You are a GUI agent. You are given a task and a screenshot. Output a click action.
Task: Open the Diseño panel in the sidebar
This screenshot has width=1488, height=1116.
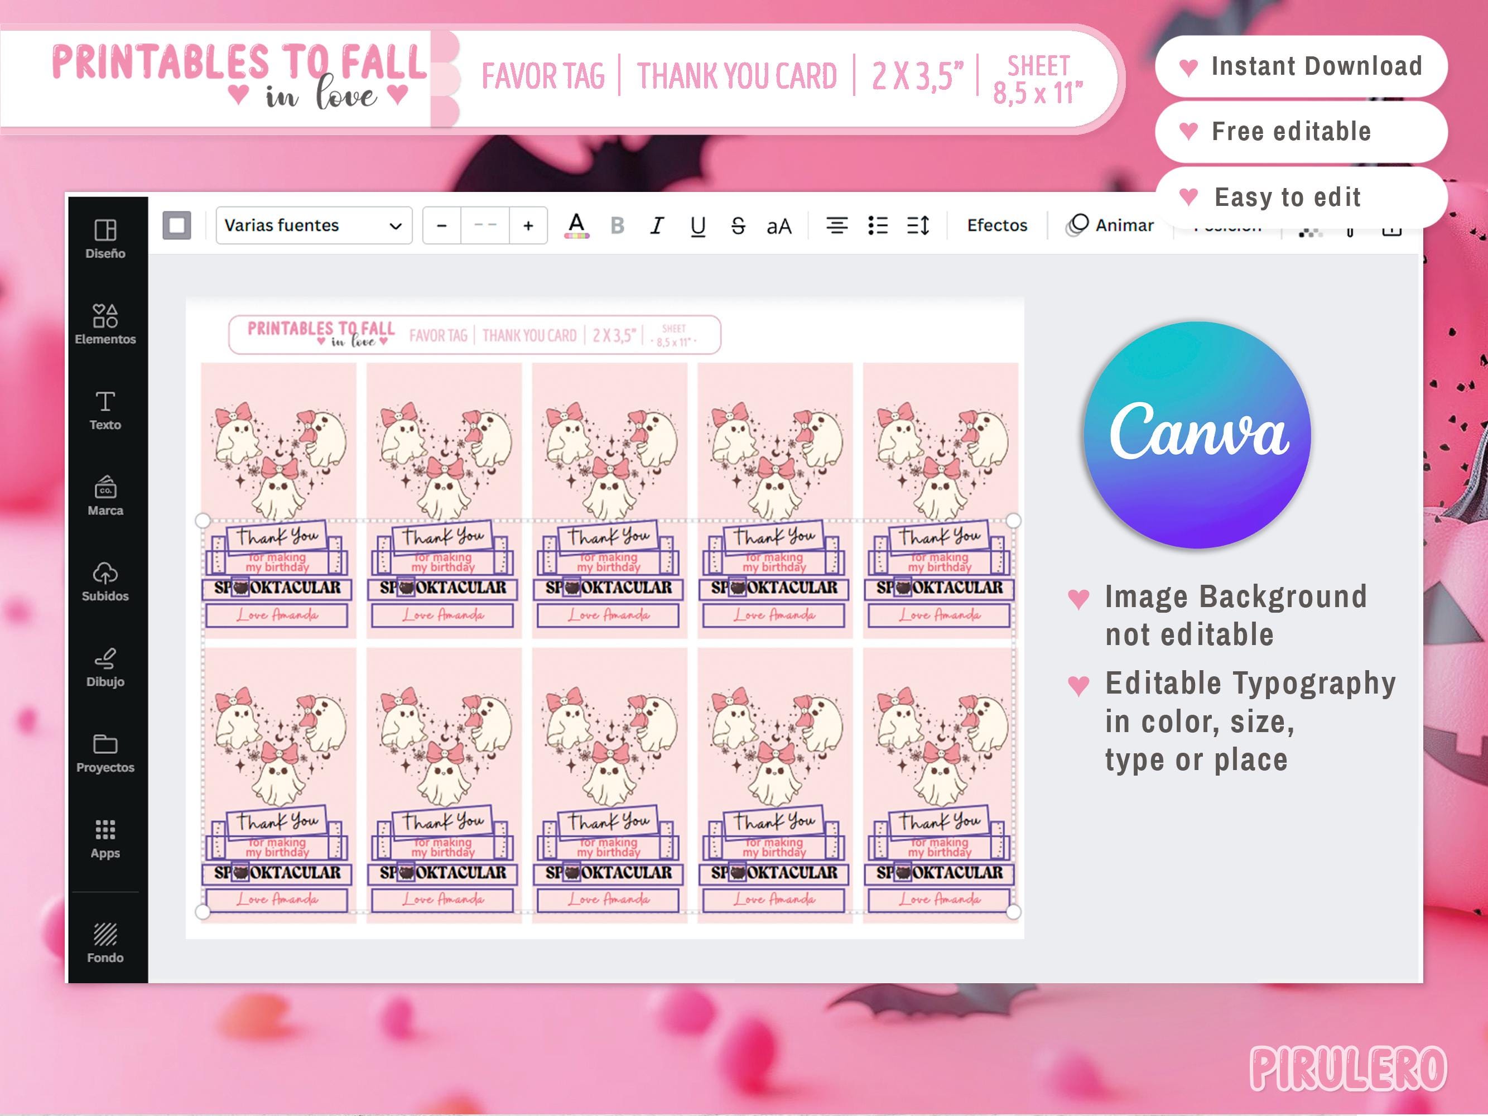point(105,239)
